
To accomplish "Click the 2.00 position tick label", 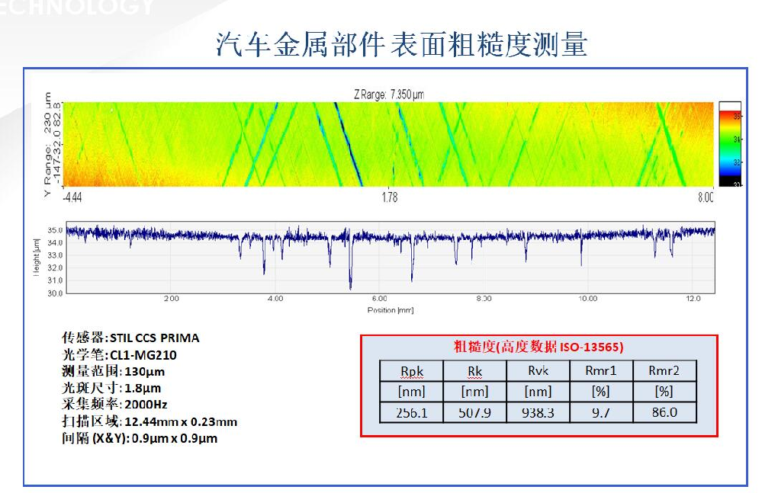I will tap(171, 299).
